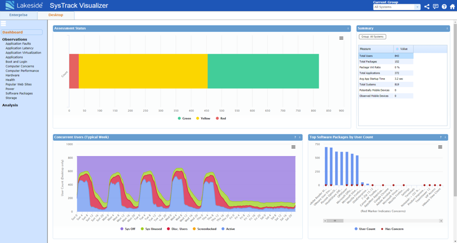457x243 pixels.
Task: Switch to the Desktop tab
Action: 56,15
